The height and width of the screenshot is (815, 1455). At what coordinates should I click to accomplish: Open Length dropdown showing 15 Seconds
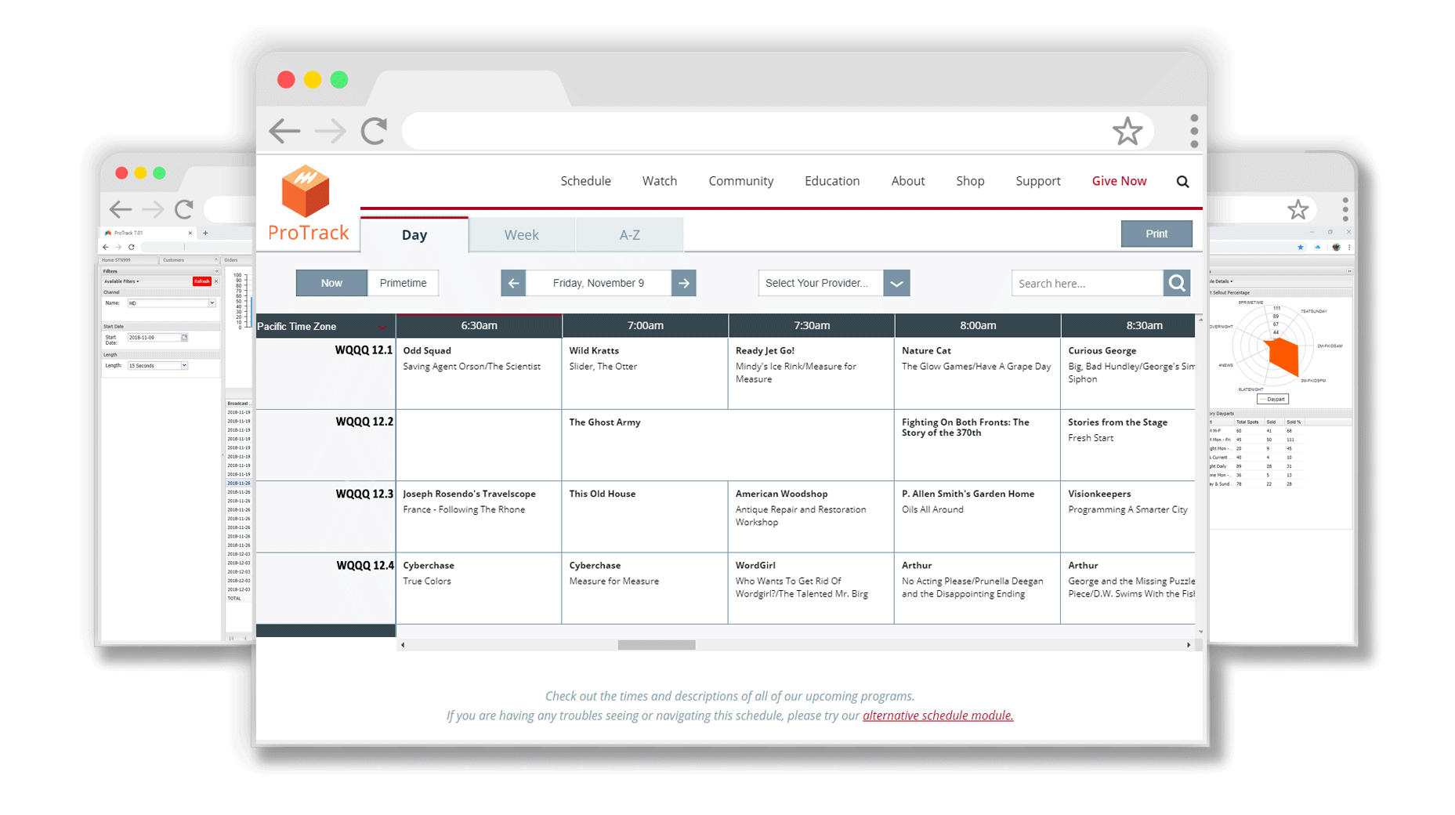(157, 366)
